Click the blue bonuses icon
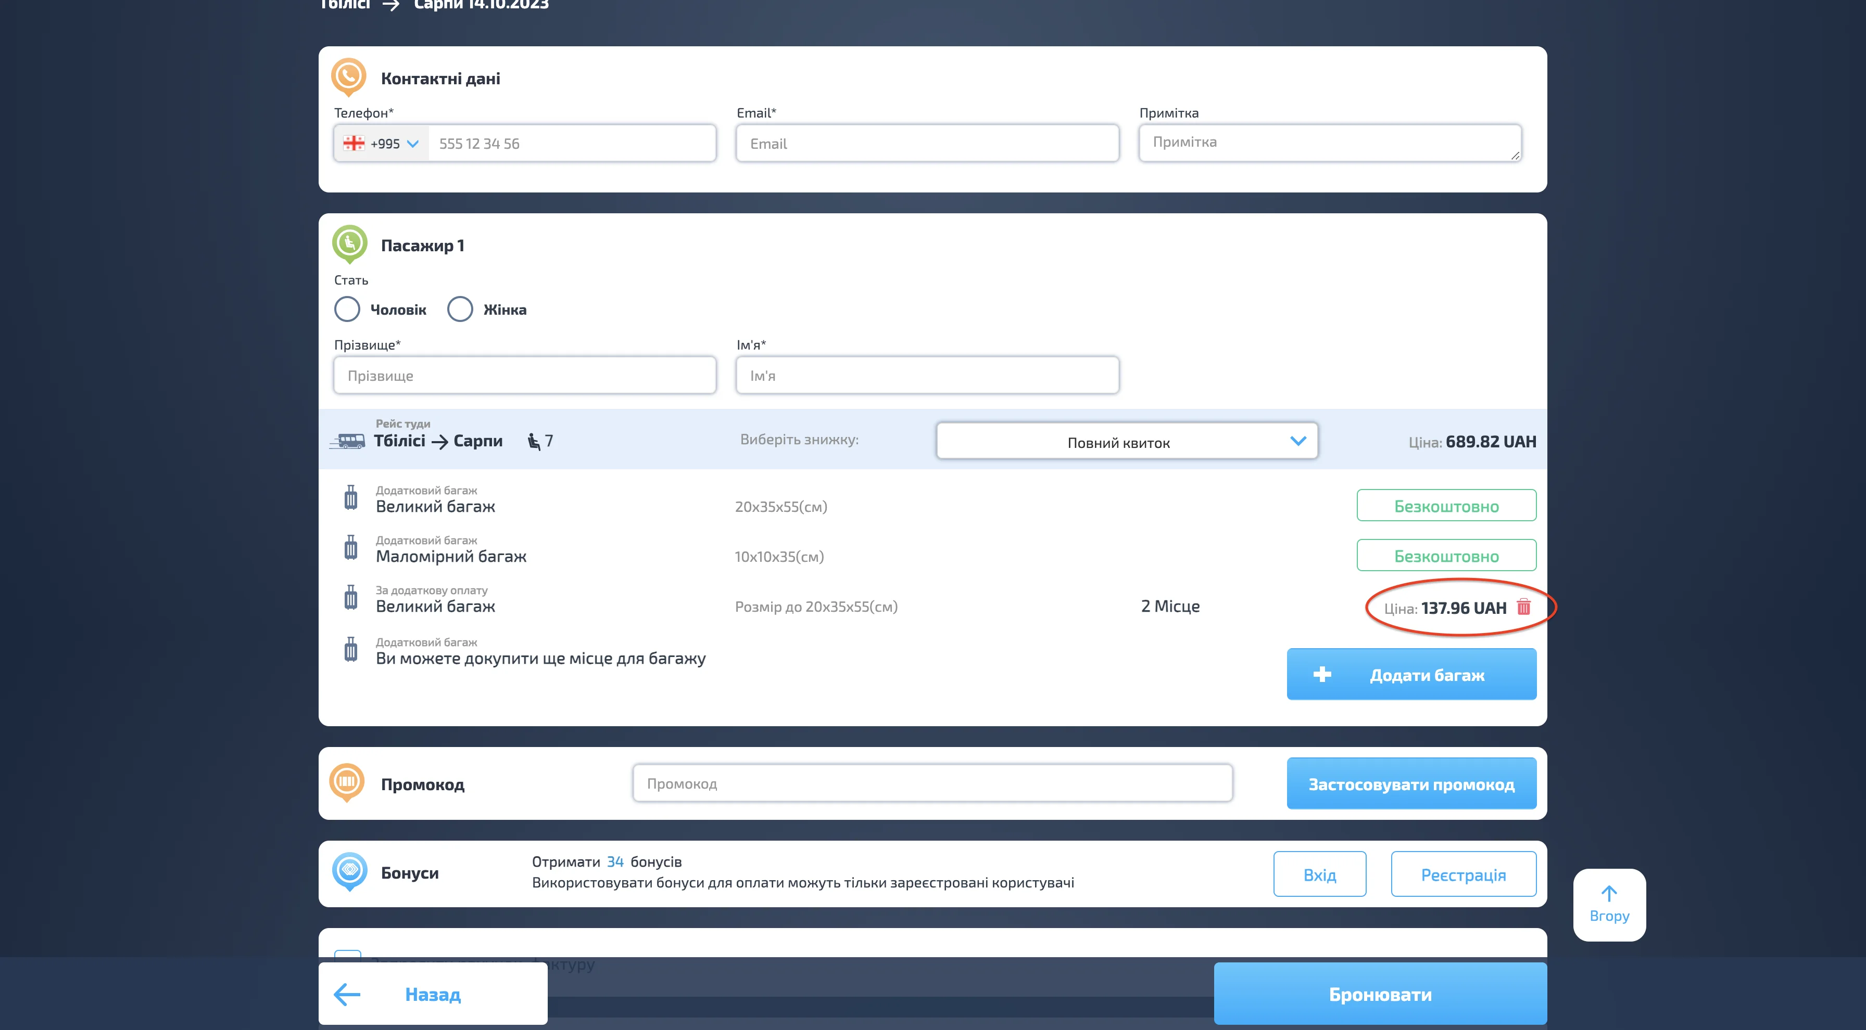The image size is (1866, 1030). pos(349,870)
